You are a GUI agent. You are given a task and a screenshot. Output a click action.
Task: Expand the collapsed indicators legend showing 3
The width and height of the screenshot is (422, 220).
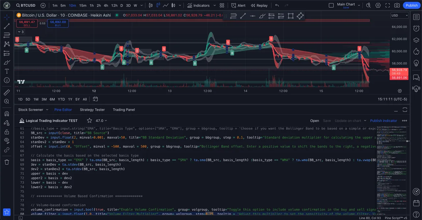(x=20, y=32)
